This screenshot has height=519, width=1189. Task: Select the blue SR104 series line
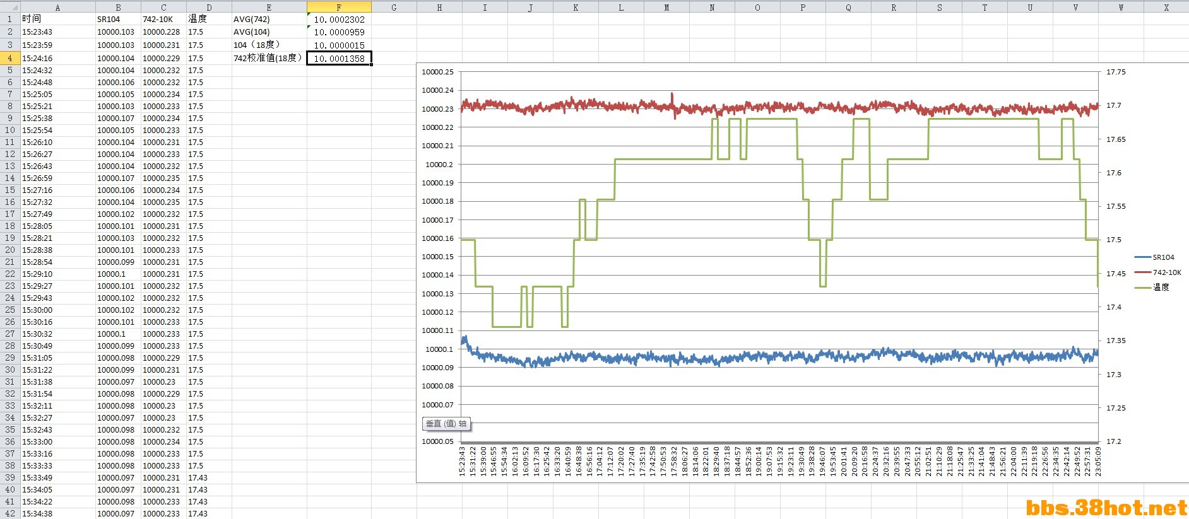click(x=779, y=357)
